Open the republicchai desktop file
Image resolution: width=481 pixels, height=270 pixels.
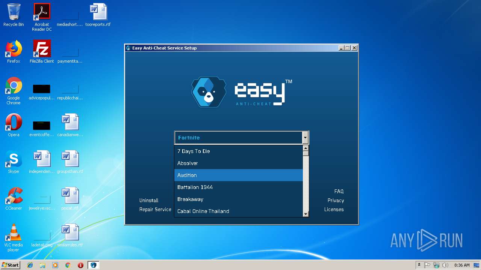tap(70, 91)
